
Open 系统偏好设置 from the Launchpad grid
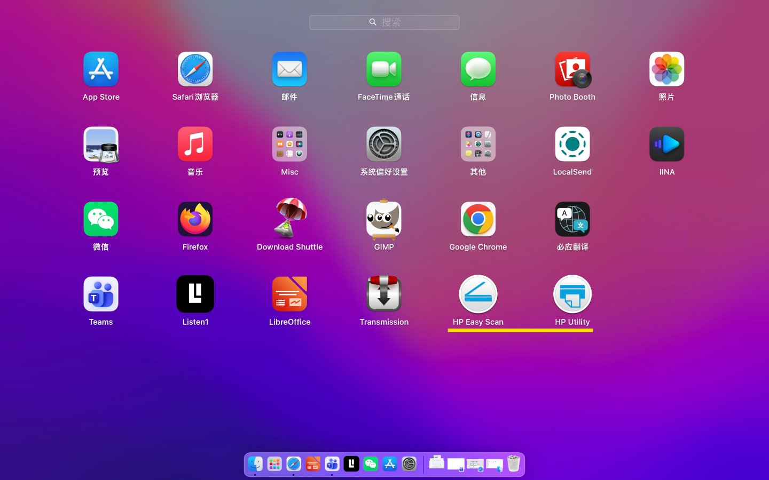pyautogui.click(x=384, y=145)
